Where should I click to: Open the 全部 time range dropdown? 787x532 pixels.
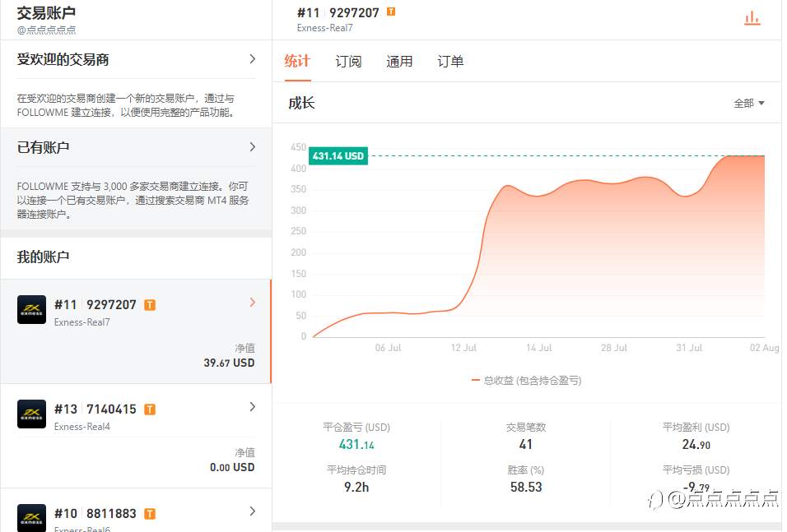tap(749, 104)
